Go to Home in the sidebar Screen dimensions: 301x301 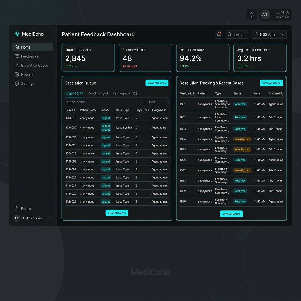(x=33, y=47)
